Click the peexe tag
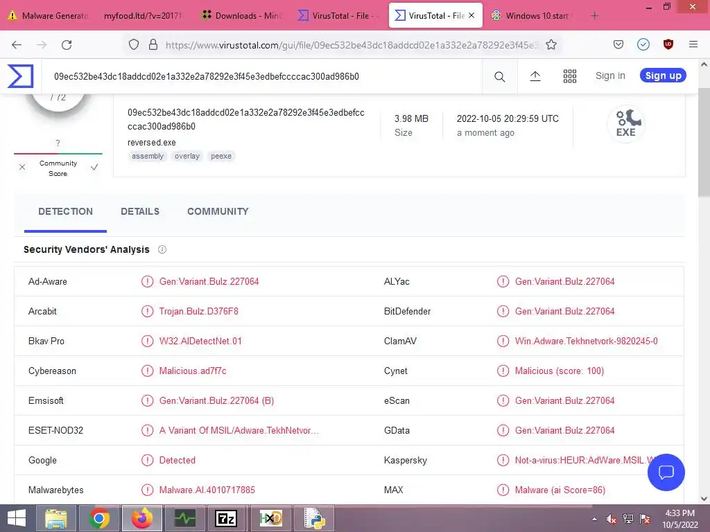This screenshot has width=710, height=532. click(x=221, y=156)
